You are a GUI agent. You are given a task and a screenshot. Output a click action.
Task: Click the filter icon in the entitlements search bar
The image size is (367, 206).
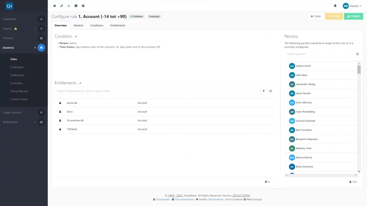coord(264,91)
